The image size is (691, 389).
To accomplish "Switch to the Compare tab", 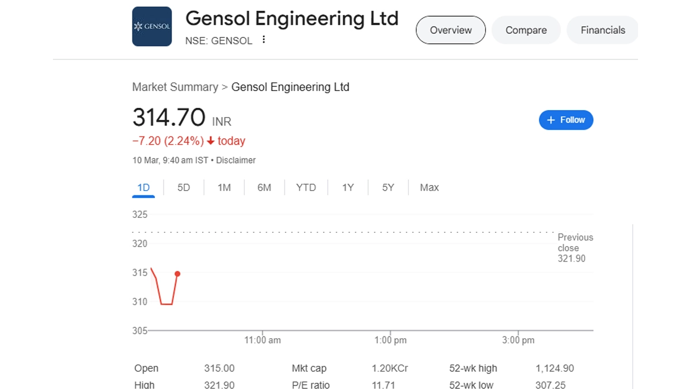I will click(526, 30).
